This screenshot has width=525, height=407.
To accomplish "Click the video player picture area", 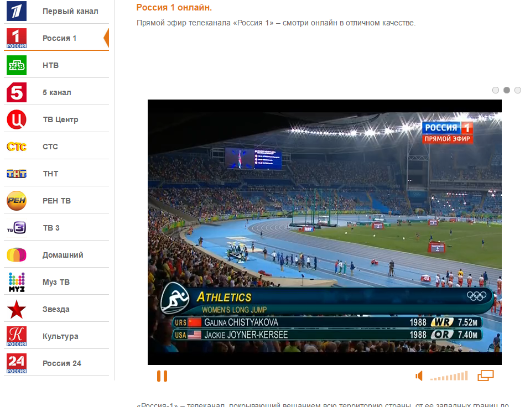I will 324,232.
